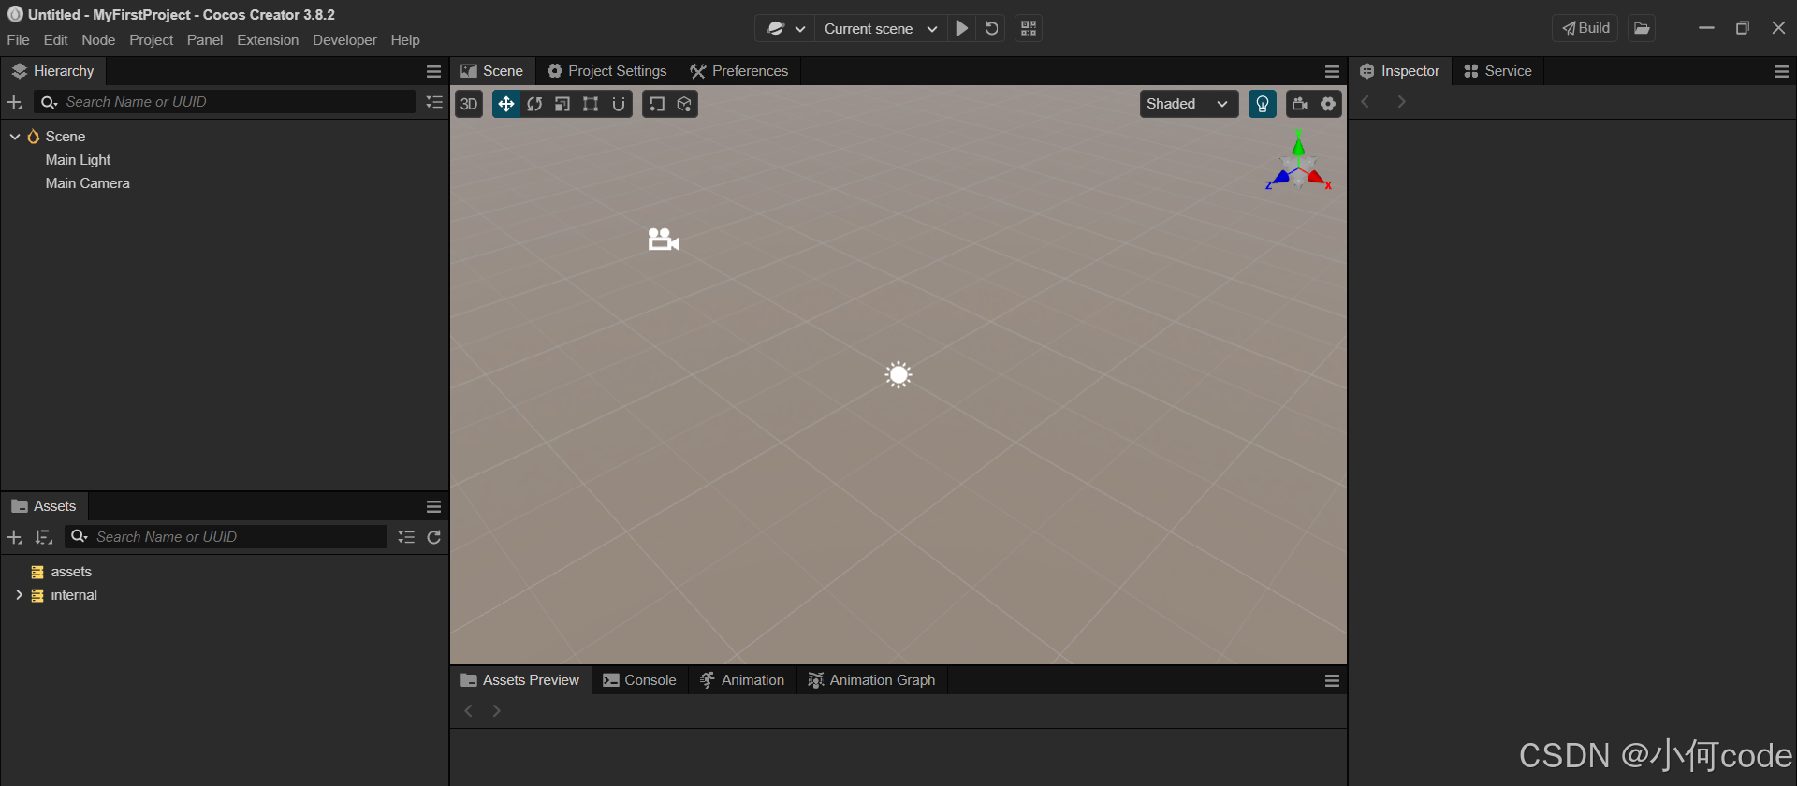Open the Assets panel menu
Viewport: 1797px width, 786px height.
[x=433, y=506]
